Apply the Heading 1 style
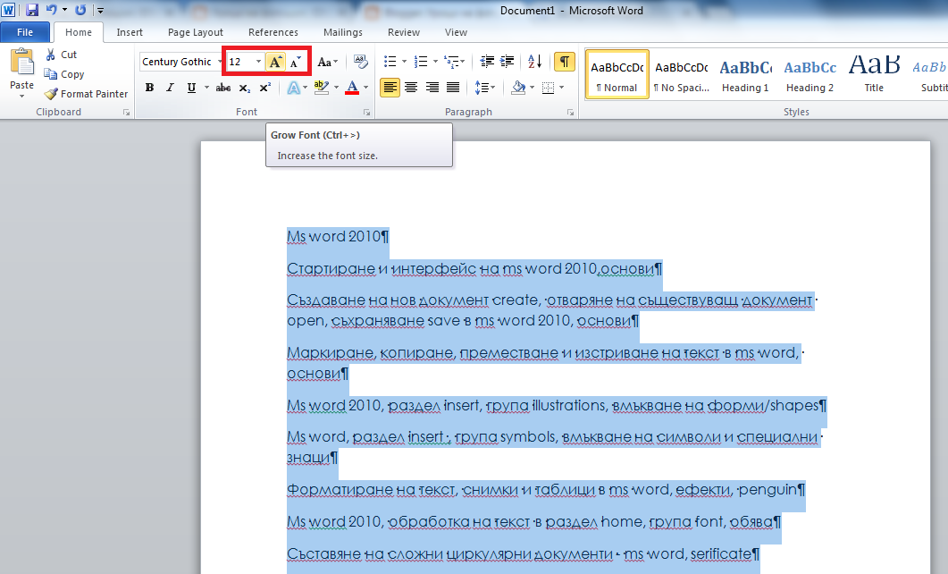The image size is (948, 574). coord(745,74)
